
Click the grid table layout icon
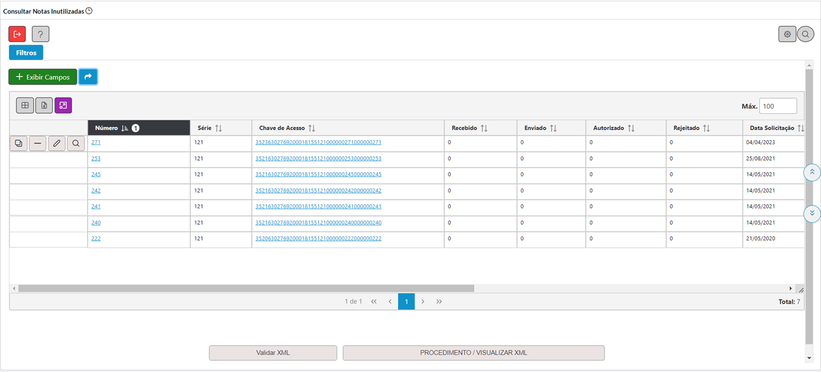25,106
